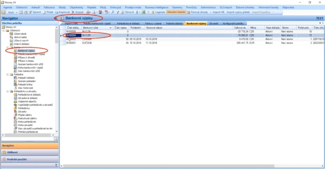This screenshot has height=169, width=325.
Task: Collapse the Pokladna tree folder
Action: click(8, 74)
